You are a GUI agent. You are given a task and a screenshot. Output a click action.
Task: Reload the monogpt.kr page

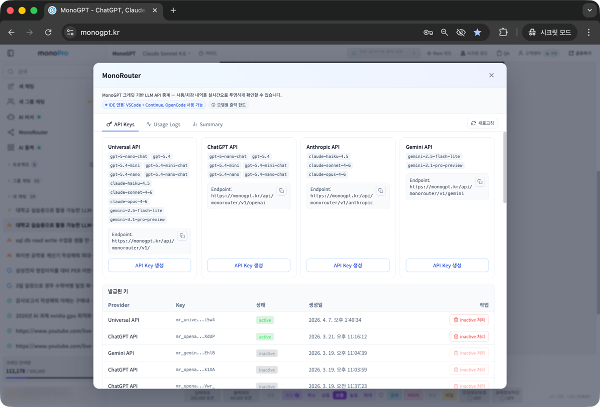pos(48,33)
